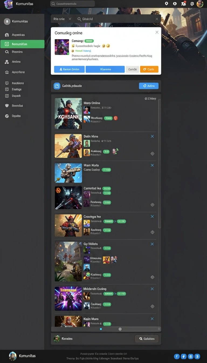The image size is (207, 363).
Task: Click the grey Conde button
Action: [x=132, y=69]
